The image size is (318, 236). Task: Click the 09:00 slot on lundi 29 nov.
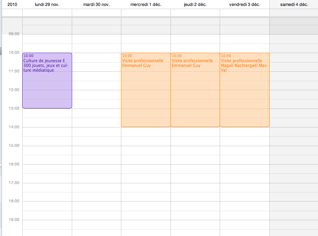[47, 39]
